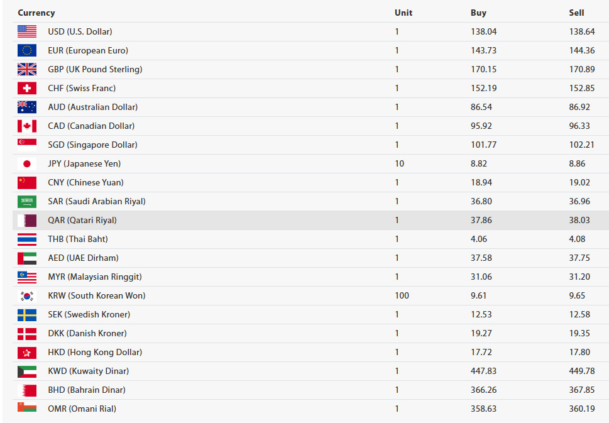Click the Buy column header
The width and height of the screenshot is (609, 423).
coord(478,13)
